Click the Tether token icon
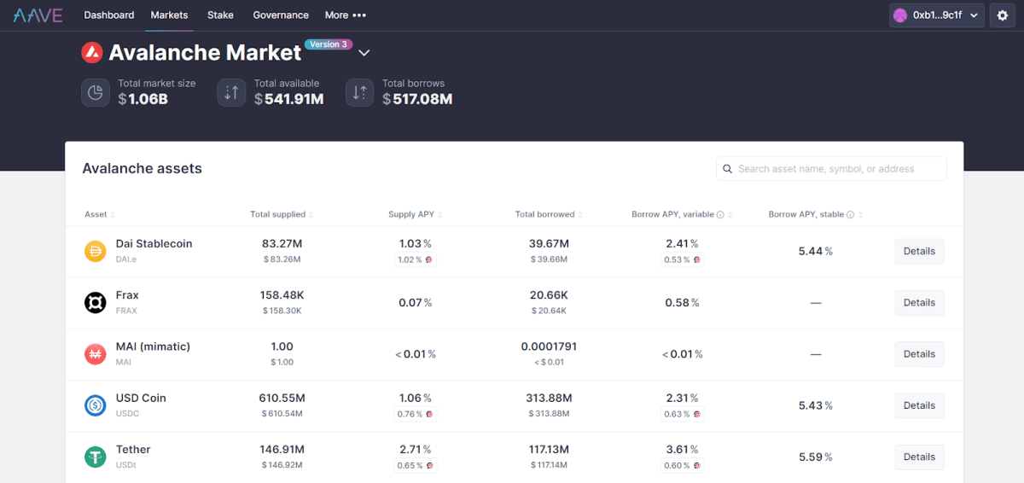The height and width of the screenshot is (483, 1024). coord(95,457)
